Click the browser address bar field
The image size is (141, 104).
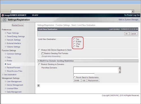[x=71, y=12]
